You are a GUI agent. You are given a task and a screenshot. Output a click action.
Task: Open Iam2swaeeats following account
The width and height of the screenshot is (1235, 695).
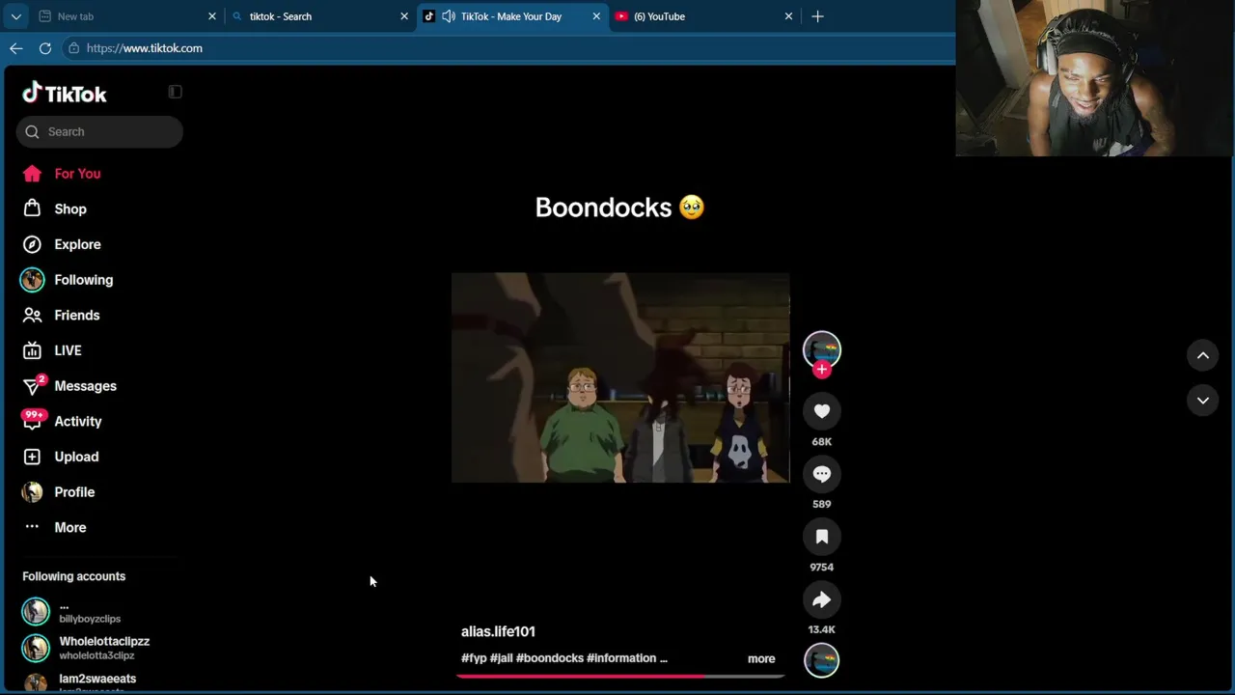click(x=79, y=682)
